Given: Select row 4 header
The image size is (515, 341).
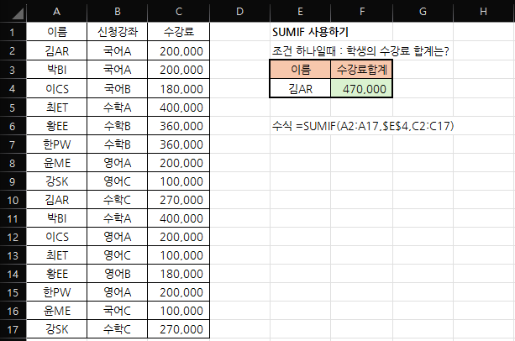Looking at the screenshot, I should tap(13, 89).
